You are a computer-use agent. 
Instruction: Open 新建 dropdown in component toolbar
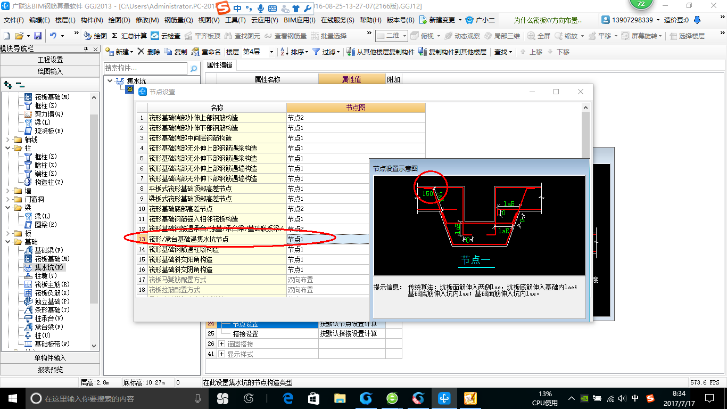pos(120,52)
